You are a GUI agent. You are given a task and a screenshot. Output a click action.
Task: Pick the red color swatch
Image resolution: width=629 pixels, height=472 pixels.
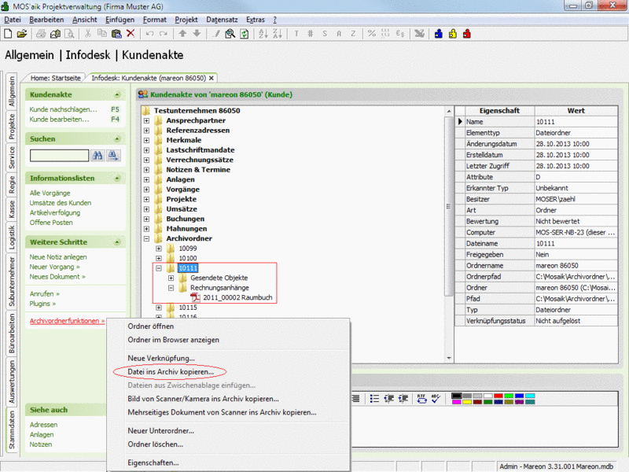(498, 396)
